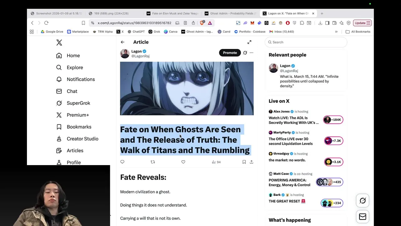The image size is (401, 226).
Task: Open a new browser tab
Action: (x=322, y=13)
